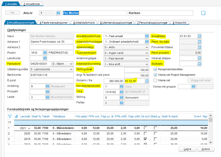Expand the Utbetalingsmåte dropdown
Image resolution: width=221 pixels, height=157 pixels.
(51, 69)
